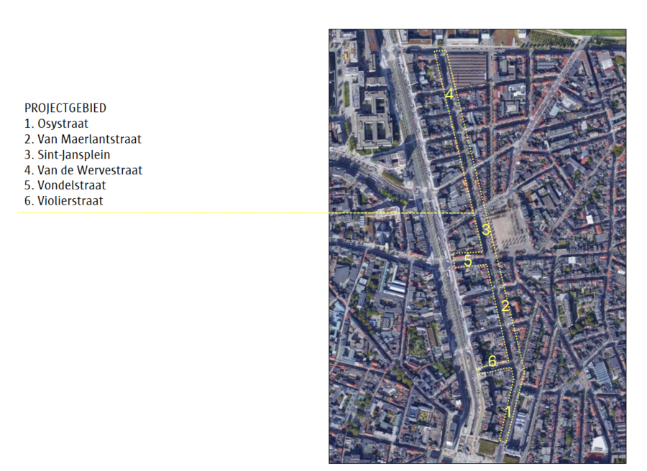647x471 pixels.
Task: Select the '6. Violierstraat' list entry
Action: [x=63, y=201]
